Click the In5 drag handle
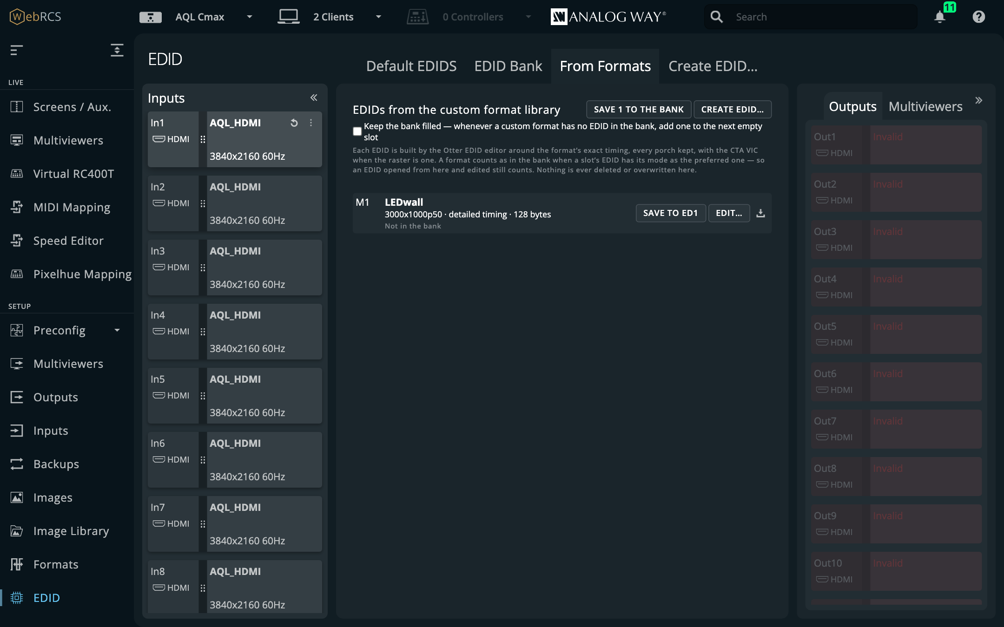Screen dimensions: 1004x627 click(x=203, y=396)
